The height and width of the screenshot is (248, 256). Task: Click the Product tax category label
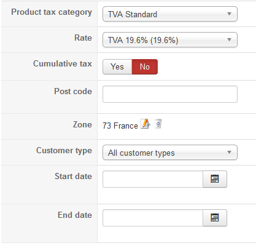(x=52, y=12)
